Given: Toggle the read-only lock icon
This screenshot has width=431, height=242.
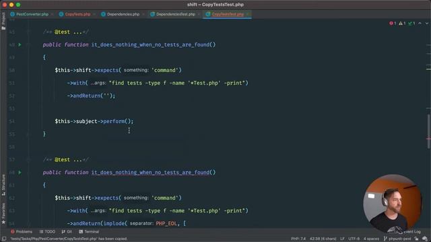Looking at the screenshot, I should pyautogui.click(x=416, y=239).
